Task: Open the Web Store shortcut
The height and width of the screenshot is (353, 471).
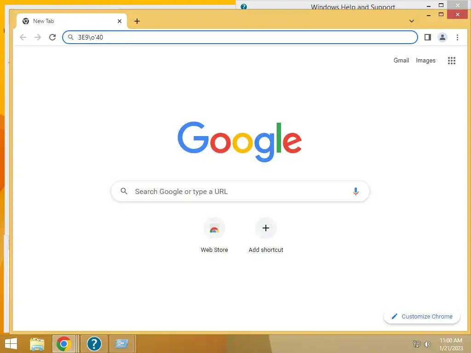Action: pos(214,229)
